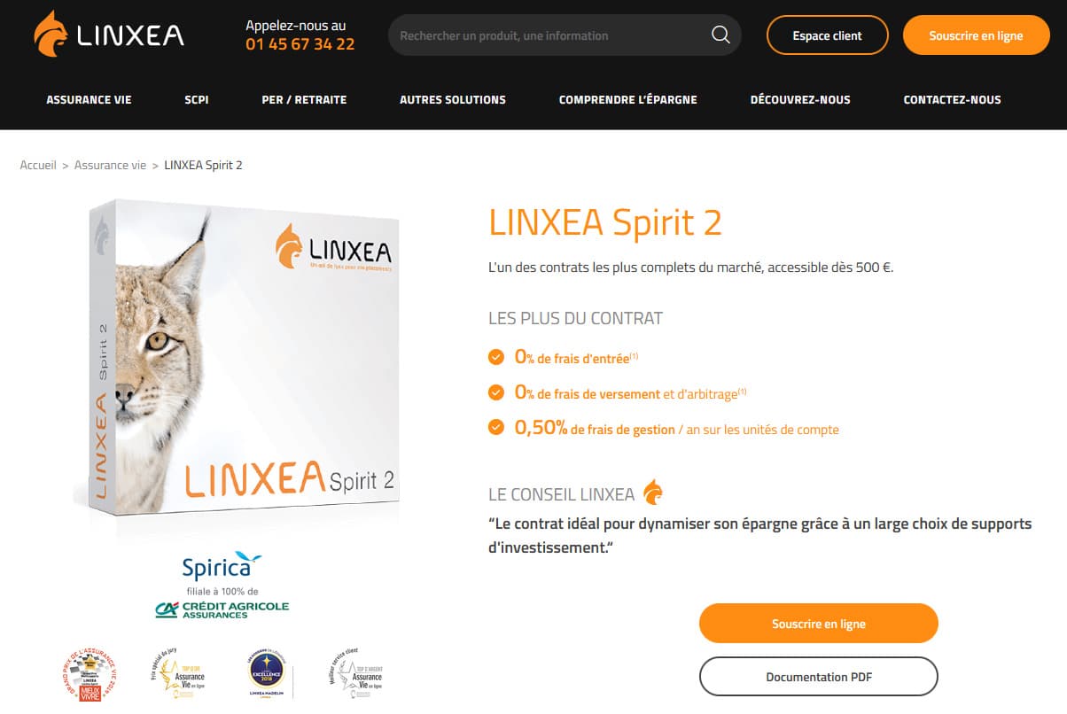Click the product search input field

[x=549, y=35]
